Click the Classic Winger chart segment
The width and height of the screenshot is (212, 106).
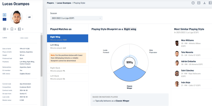pos(129,74)
